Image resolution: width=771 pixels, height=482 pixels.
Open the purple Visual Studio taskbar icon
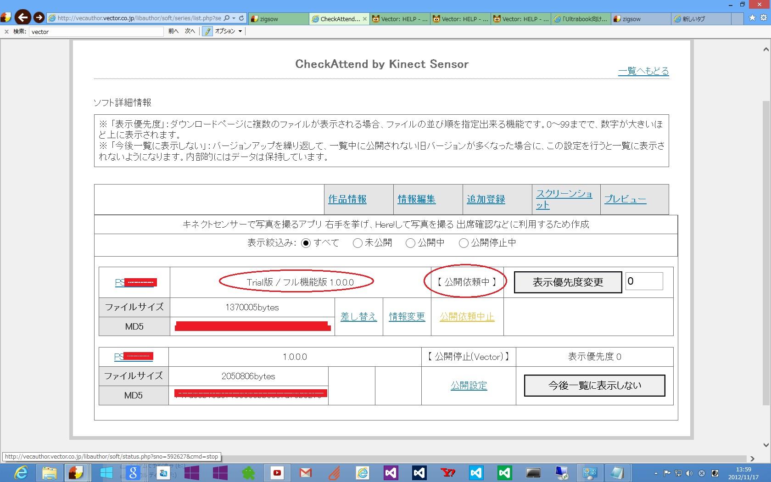(x=391, y=472)
